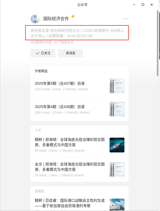Click undersea cable image thumbnail

coord(117,145)
